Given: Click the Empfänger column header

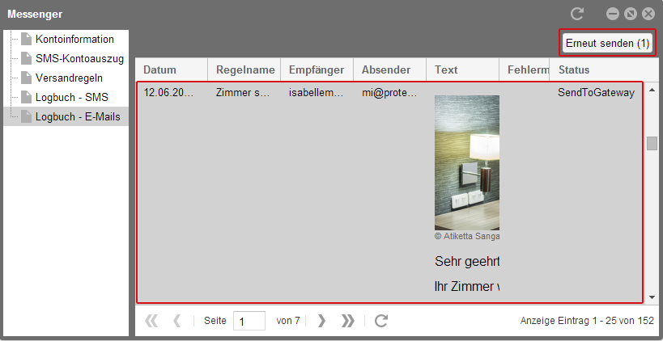Looking at the screenshot, I should [x=317, y=69].
